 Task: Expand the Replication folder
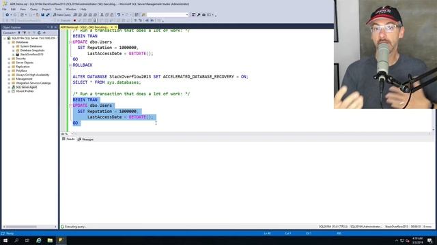pyautogui.click(x=9, y=67)
